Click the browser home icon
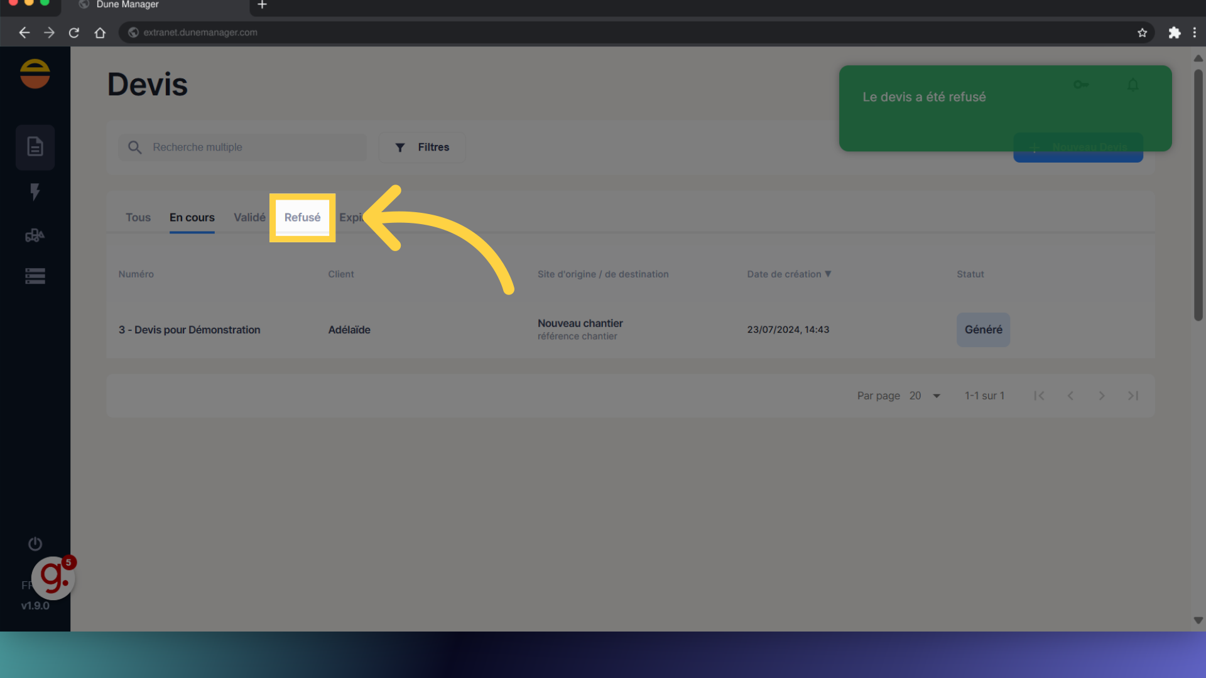The width and height of the screenshot is (1206, 678). [100, 33]
